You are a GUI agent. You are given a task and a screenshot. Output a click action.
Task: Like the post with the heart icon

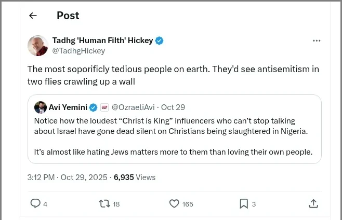(175, 203)
